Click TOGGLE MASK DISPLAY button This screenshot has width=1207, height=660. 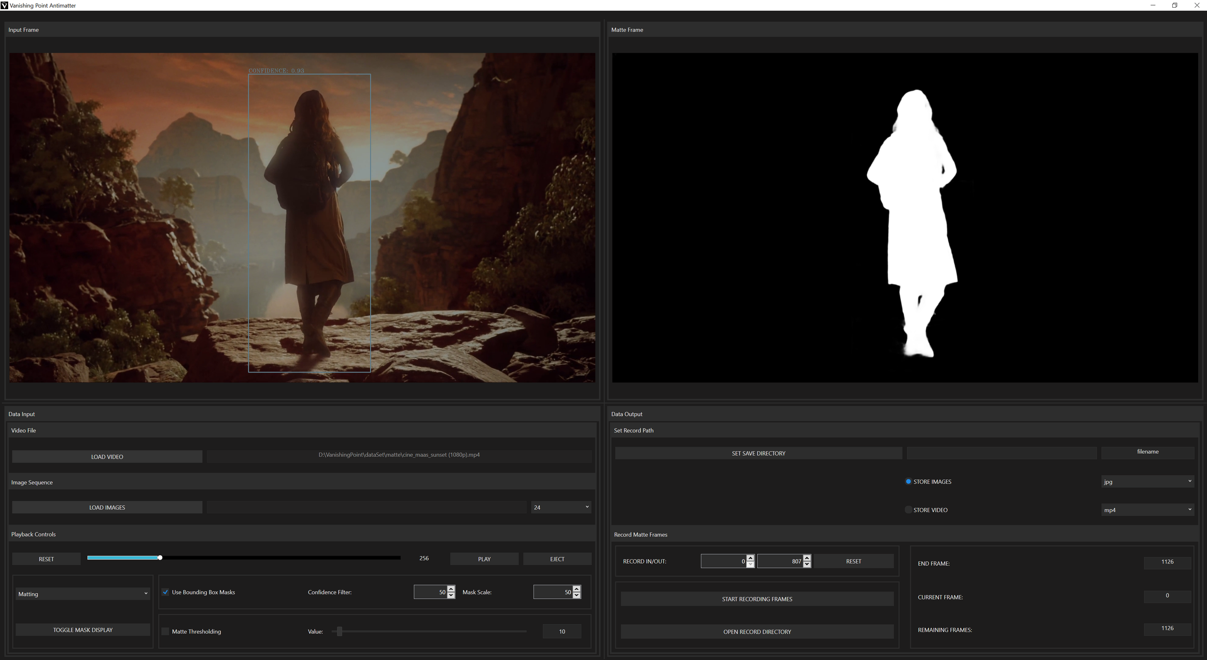pos(83,630)
